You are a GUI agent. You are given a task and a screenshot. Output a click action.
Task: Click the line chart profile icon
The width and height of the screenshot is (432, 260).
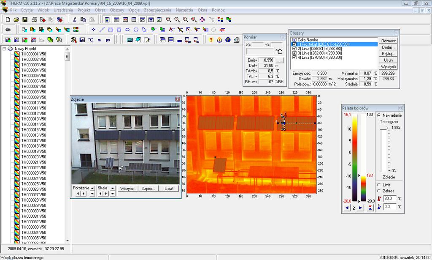click(x=42, y=40)
